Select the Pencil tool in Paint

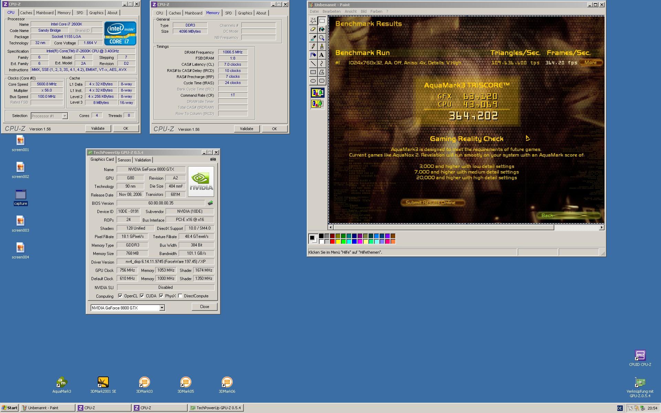click(313, 46)
